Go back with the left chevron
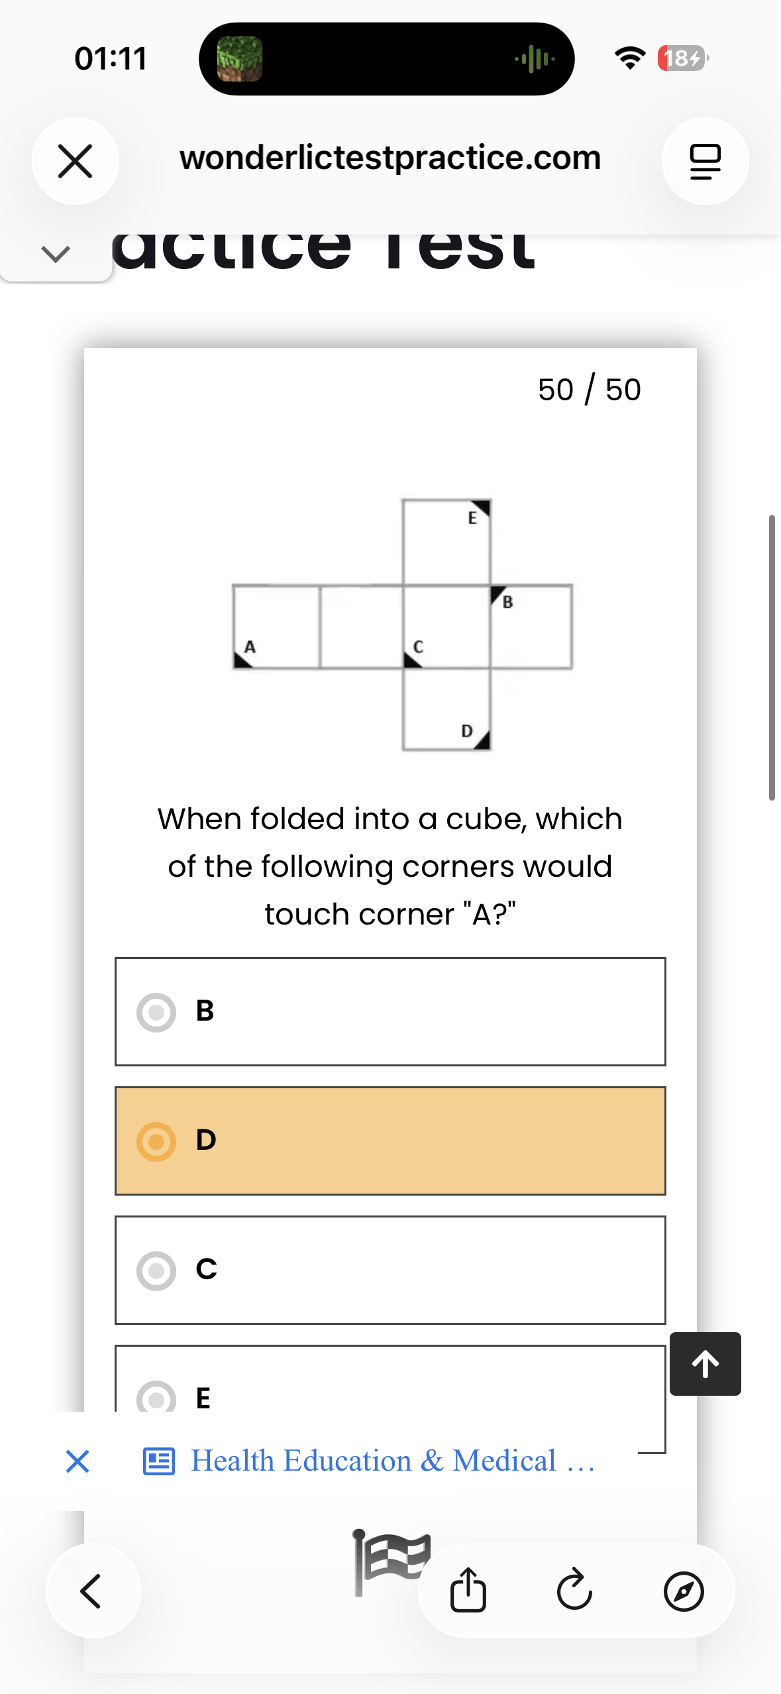 [x=93, y=1591]
